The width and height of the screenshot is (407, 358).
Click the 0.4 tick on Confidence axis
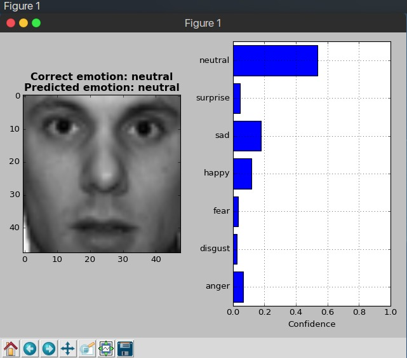pos(296,312)
